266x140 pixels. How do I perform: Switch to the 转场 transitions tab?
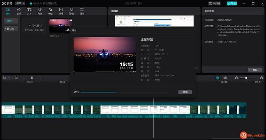61,11
